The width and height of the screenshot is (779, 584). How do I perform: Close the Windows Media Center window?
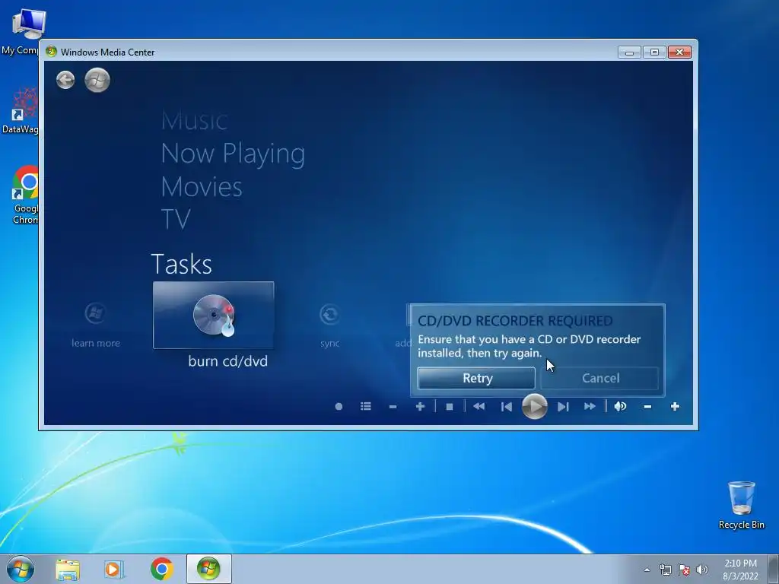pyautogui.click(x=679, y=52)
